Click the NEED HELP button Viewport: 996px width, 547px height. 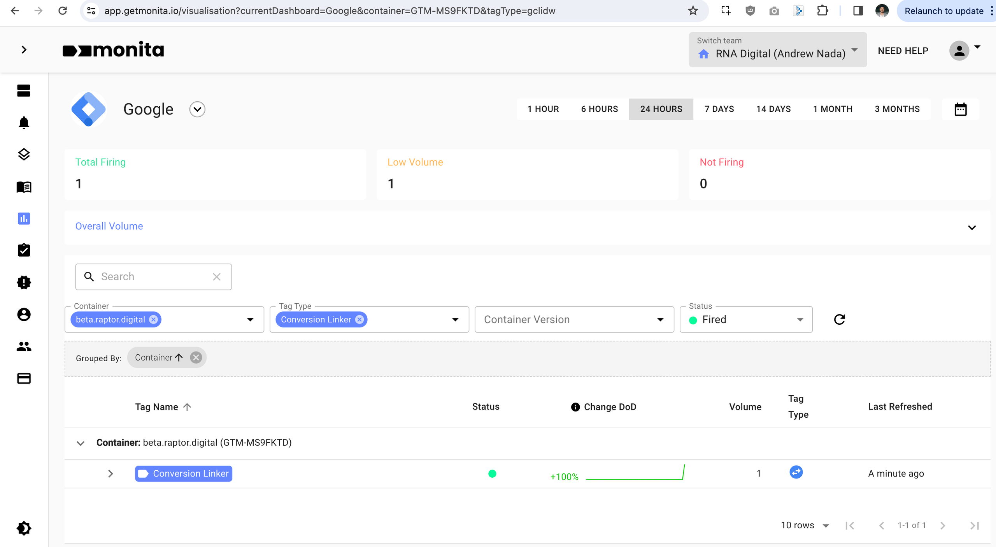click(x=903, y=51)
